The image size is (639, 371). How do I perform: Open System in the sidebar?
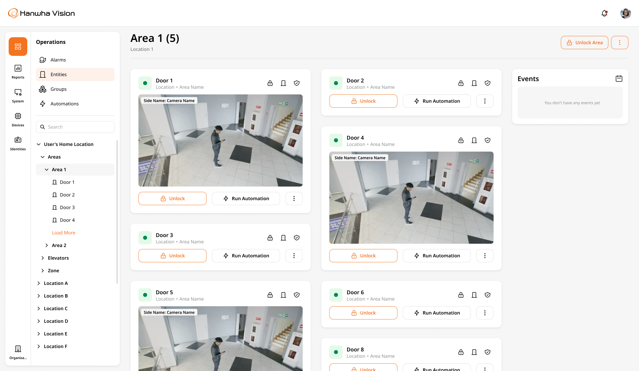pos(18,96)
